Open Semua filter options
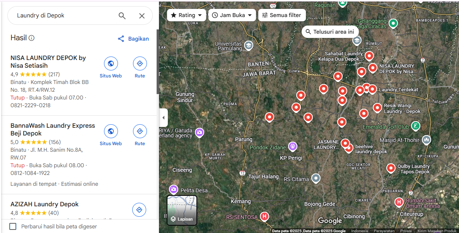This screenshot has height=233, width=459. 282,15
